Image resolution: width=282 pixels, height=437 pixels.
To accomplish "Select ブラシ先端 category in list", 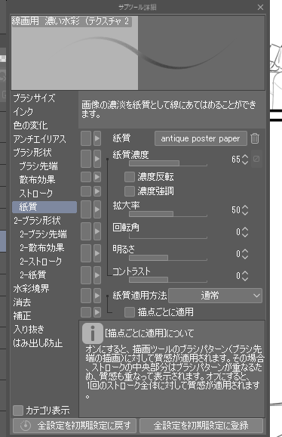I will point(38,166).
